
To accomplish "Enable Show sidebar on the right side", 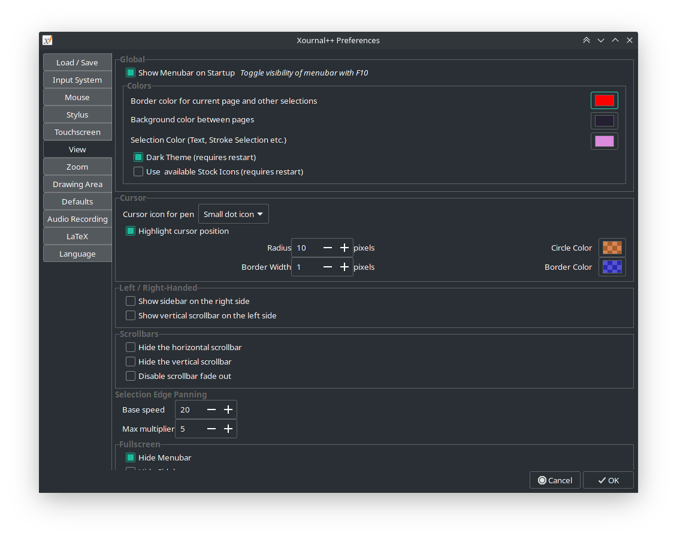I will click(131, 301).
